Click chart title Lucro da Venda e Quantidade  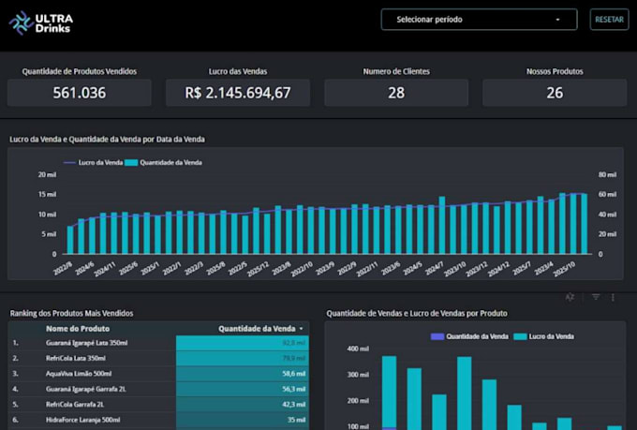(107, 140)
